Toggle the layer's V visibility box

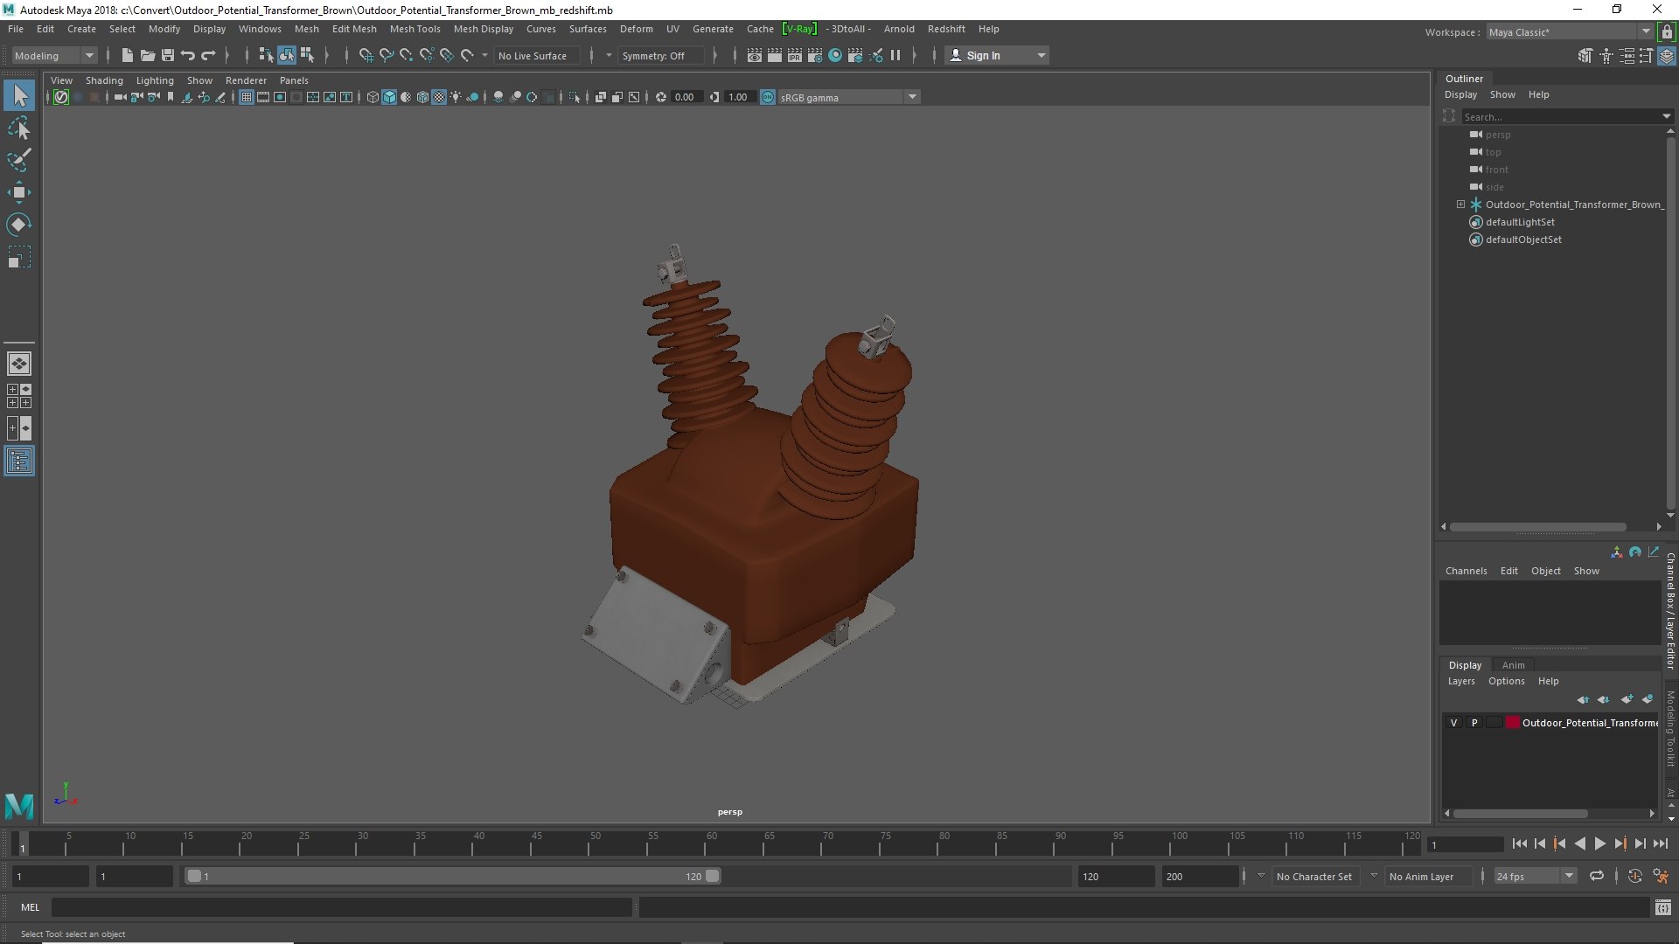click(x=1453, y=723)
